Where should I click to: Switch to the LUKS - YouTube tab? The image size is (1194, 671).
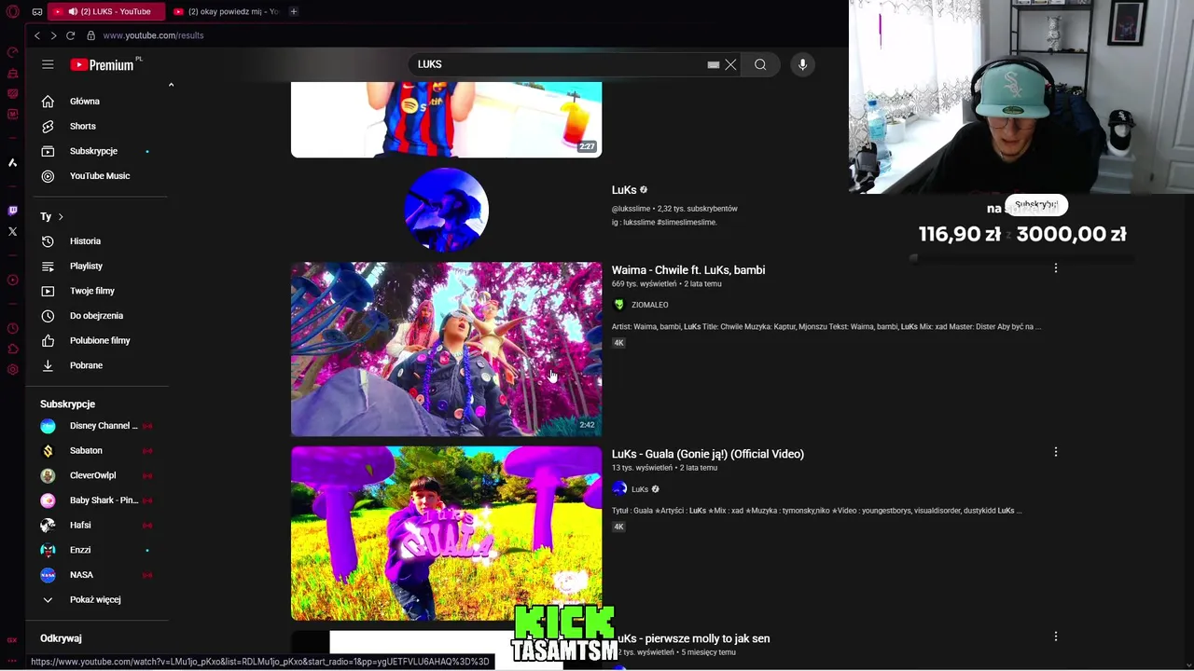coord(105,11)
